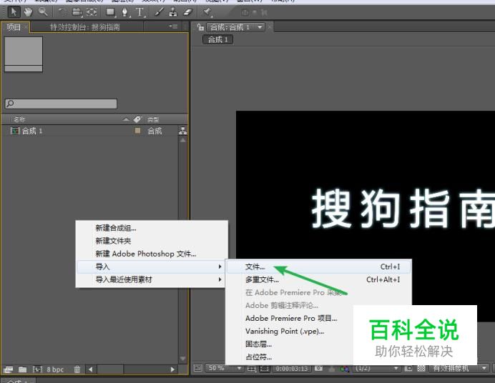Create a new folder via bottom folder icon
495x383 pixels.
22,369
